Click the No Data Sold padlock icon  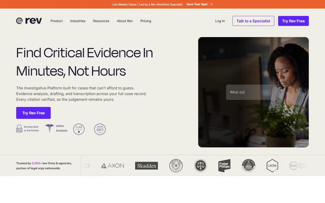click(x=19, y=129)
